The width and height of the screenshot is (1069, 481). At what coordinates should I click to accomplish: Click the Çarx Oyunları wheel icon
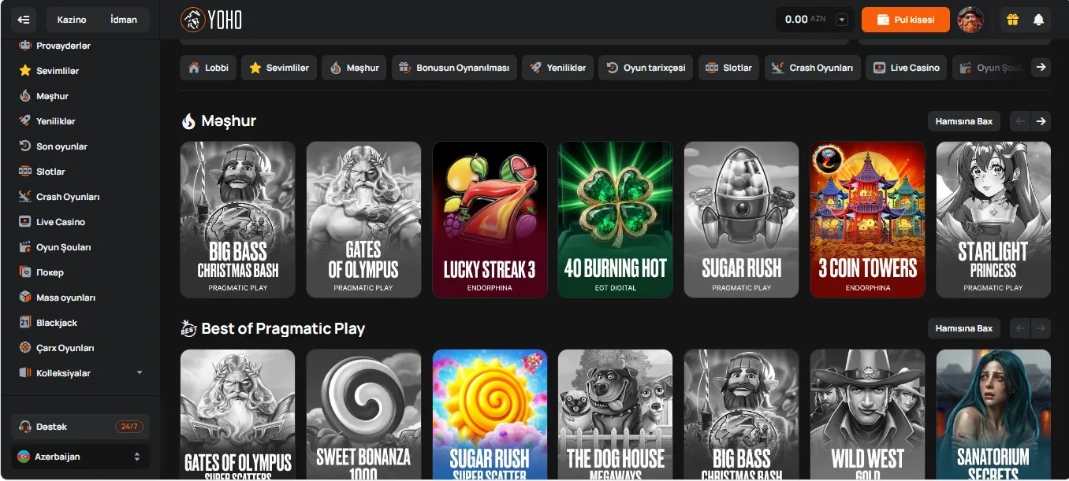[x=24, y=348]
